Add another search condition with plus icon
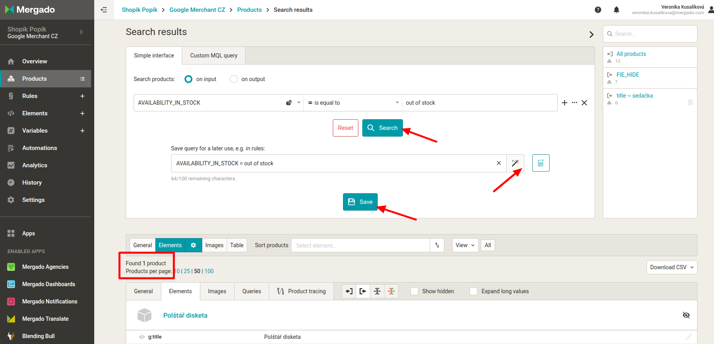The image size is (714, 344). click(565, 103)
